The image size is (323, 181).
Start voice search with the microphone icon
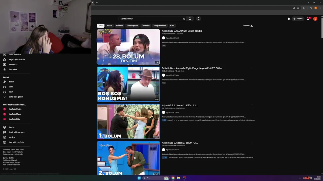199,19
